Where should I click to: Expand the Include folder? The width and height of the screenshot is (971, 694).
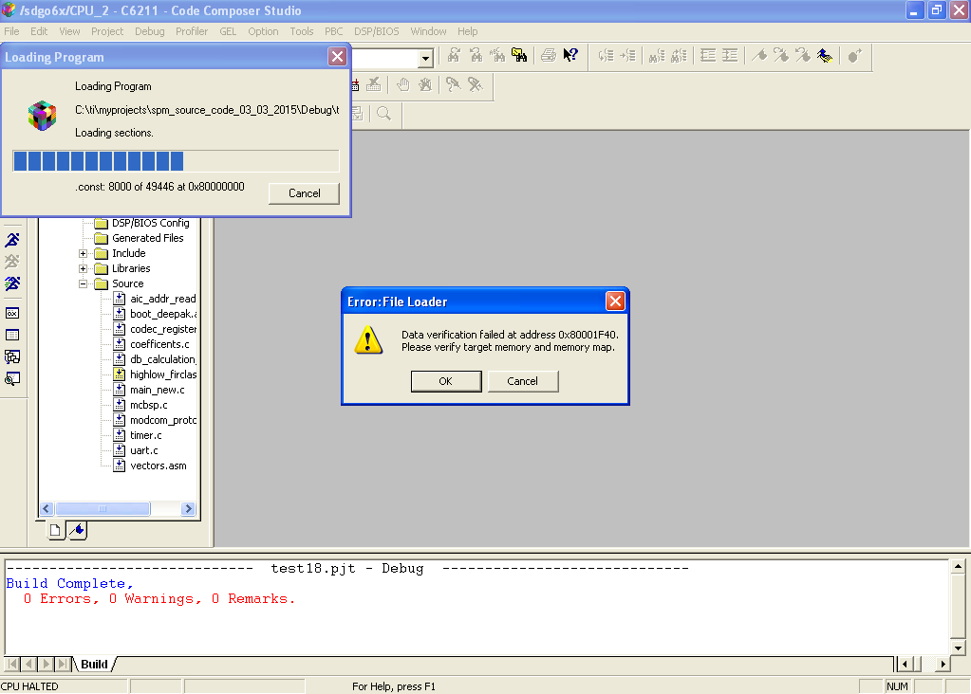click(83, 253)
